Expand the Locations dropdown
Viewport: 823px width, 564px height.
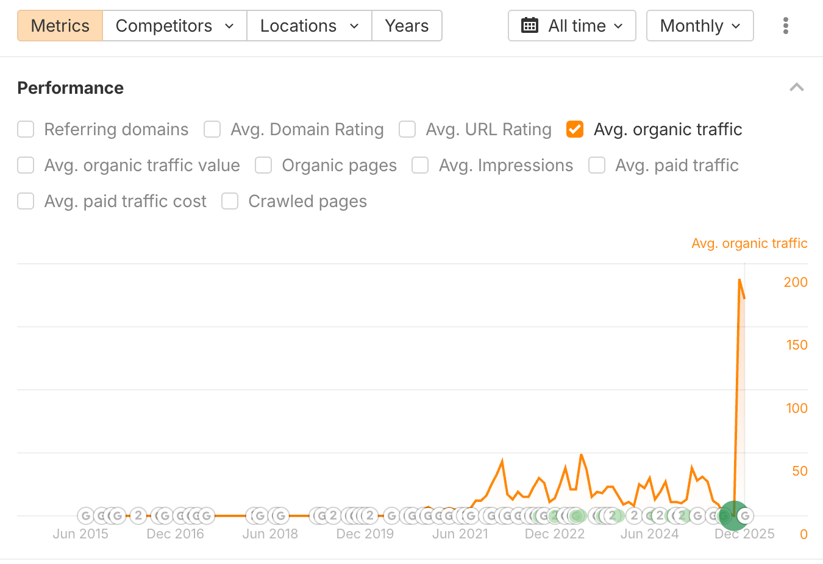[308, 26]
